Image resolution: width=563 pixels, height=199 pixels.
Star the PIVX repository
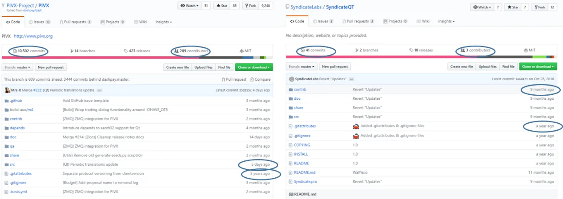[x=221, y=6]
